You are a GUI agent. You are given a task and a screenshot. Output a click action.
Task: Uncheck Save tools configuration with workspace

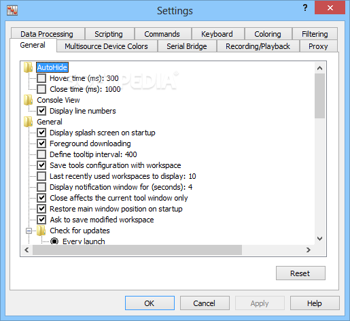[x=41, y=165]
